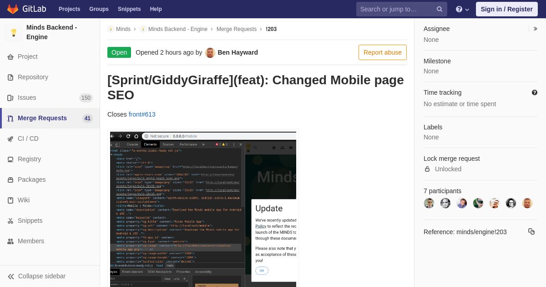Click the 'Reference: minds/engine!203' text
This screenshot has width=546, height=287.
[465, 232]
